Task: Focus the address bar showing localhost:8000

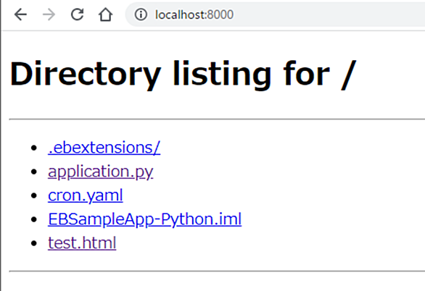Action: pyautogui.click(x=275, y=14)
